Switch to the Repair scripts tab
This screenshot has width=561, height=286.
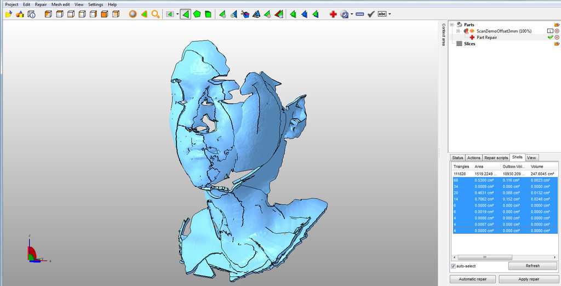point(496,158)
